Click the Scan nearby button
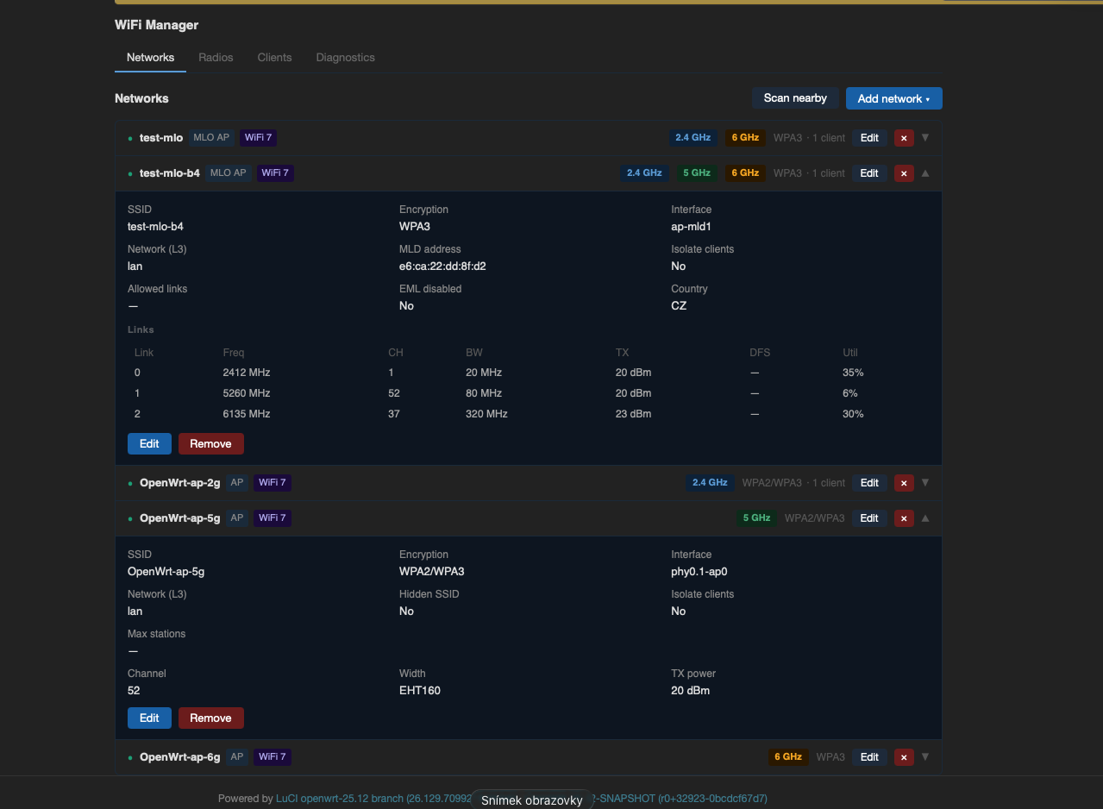The image size is (1103, 809). pyautogui.click(x=795, y=98)
